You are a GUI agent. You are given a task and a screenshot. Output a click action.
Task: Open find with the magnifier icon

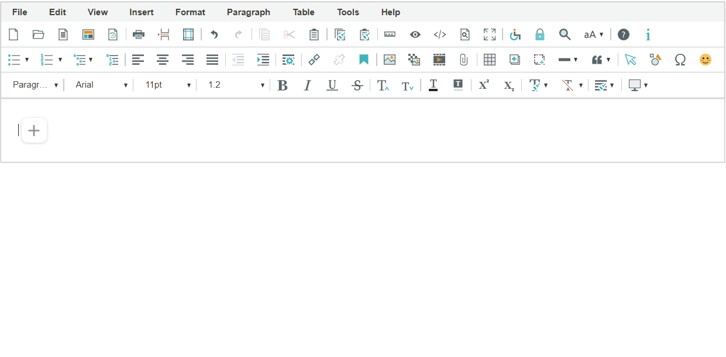click(565, 34)
